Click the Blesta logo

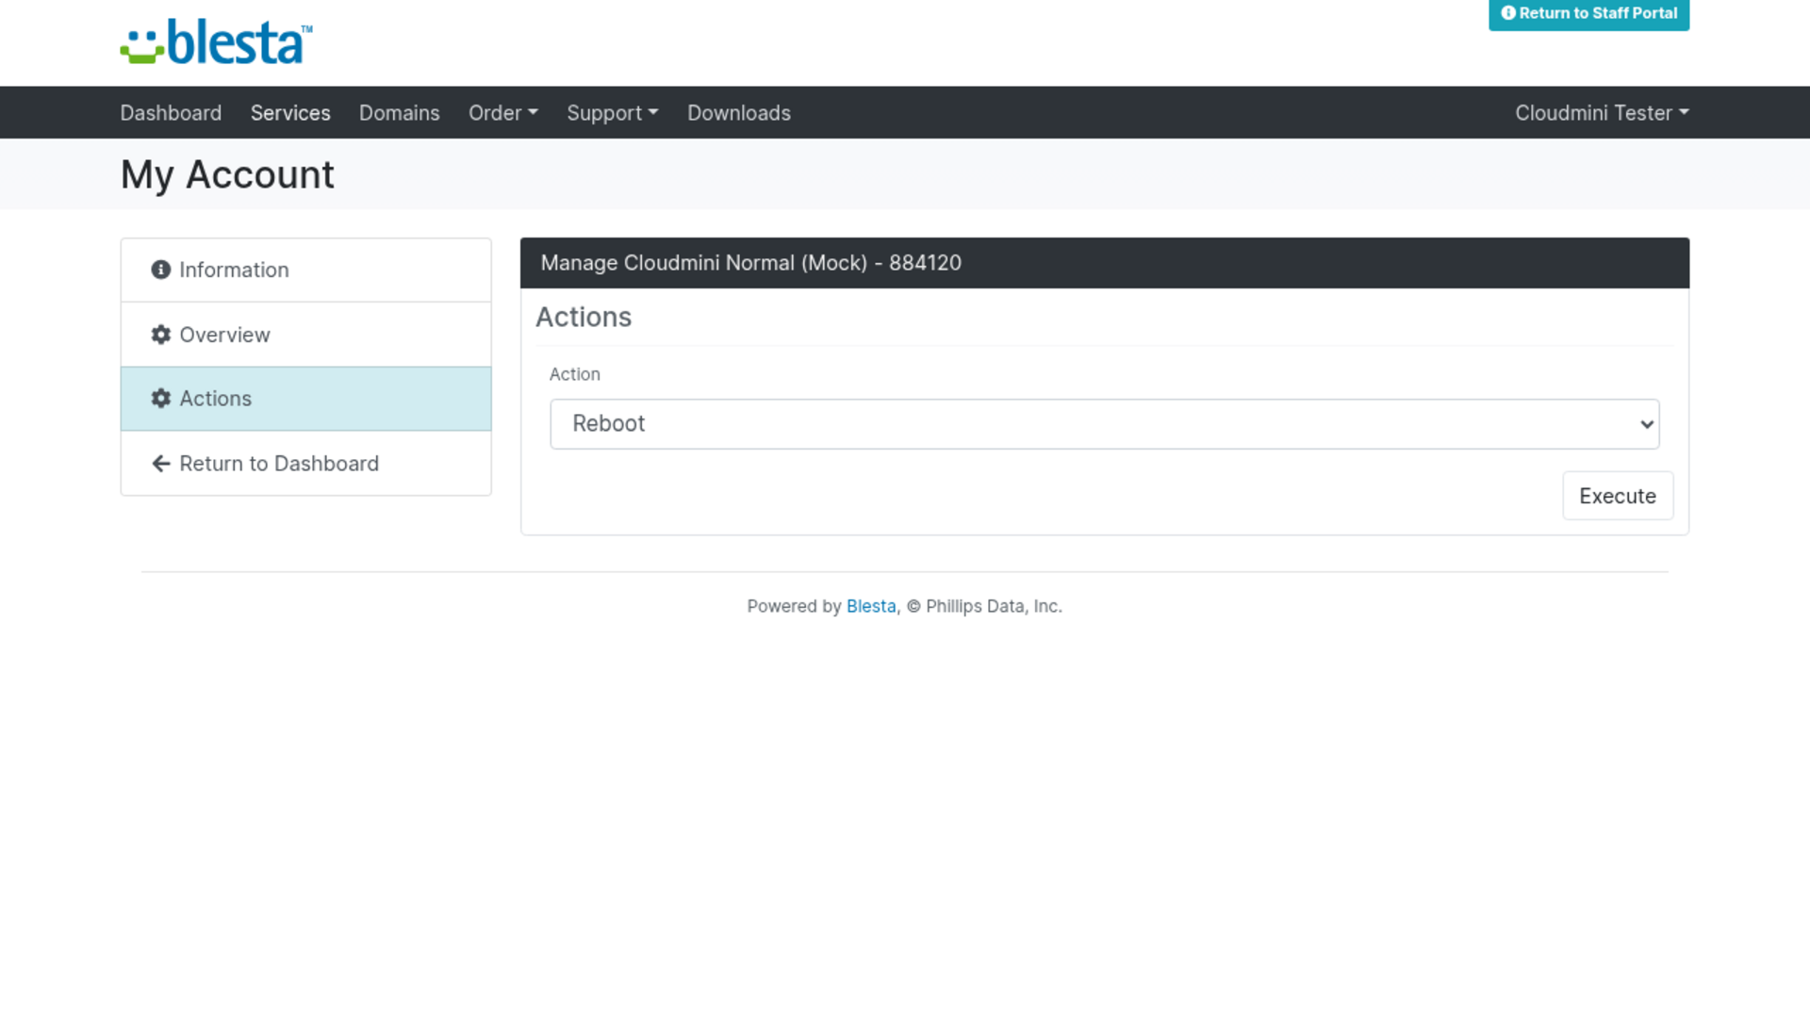pyautogui.click(x=216, y=42)
